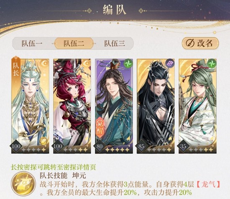The image size is (230, 199).
Task: Switch to the 队伍一 tab
Action: pyautogui.click(x=32, y=43)
